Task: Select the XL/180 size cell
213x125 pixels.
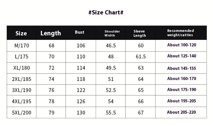Action: 22,68
